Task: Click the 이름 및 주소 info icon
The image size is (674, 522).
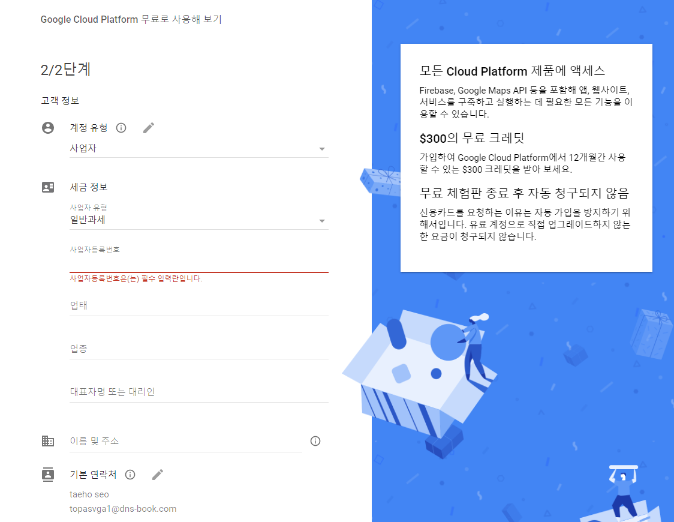Action: [315, 441]
